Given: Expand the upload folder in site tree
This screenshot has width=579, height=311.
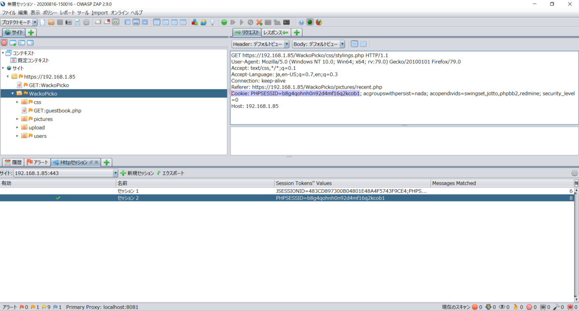Looking at the screenshot, I should coord(17,127).
